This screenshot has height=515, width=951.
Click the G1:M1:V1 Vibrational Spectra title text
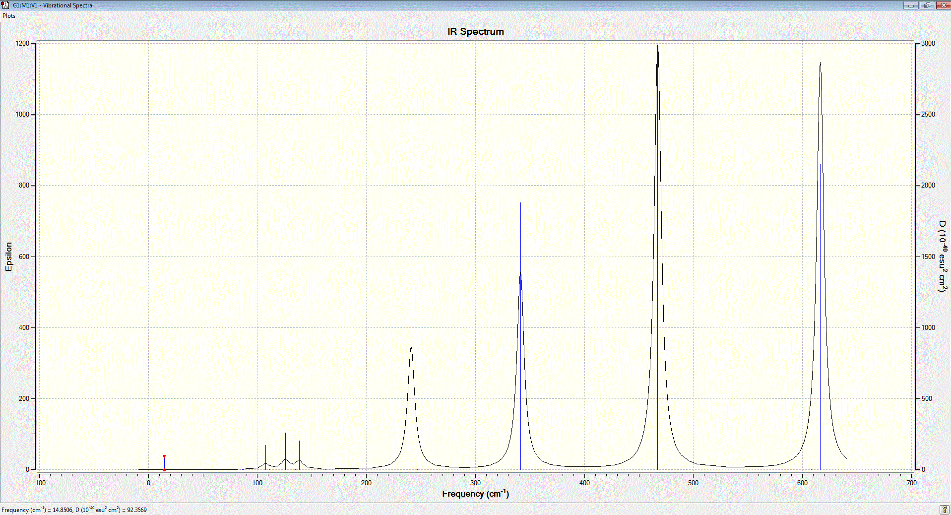pyautogui.click(x=53, y=5)
